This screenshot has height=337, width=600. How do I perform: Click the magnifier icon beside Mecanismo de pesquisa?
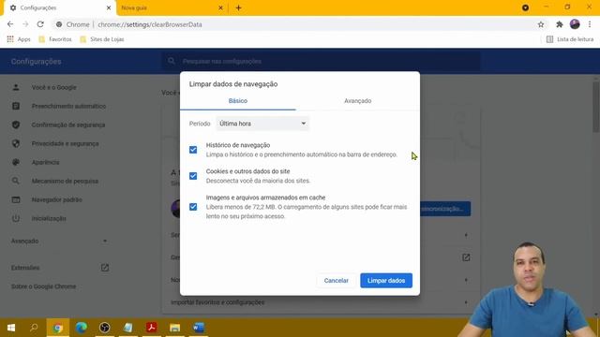pyautogui.click(x=16, y=181)
